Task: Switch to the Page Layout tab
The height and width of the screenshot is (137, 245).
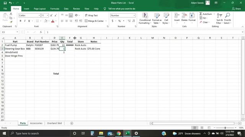Action: tap(40, 9)
